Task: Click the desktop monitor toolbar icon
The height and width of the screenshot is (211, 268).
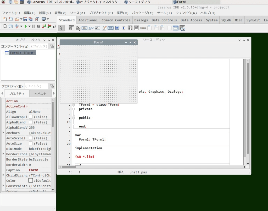Action: [44, 19]
